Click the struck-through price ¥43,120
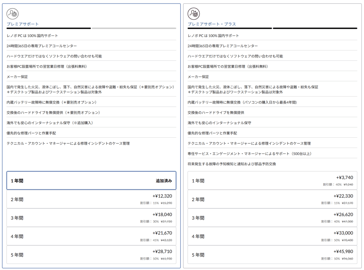The width and height of the screenshot is (364, 270). point(166,240)
